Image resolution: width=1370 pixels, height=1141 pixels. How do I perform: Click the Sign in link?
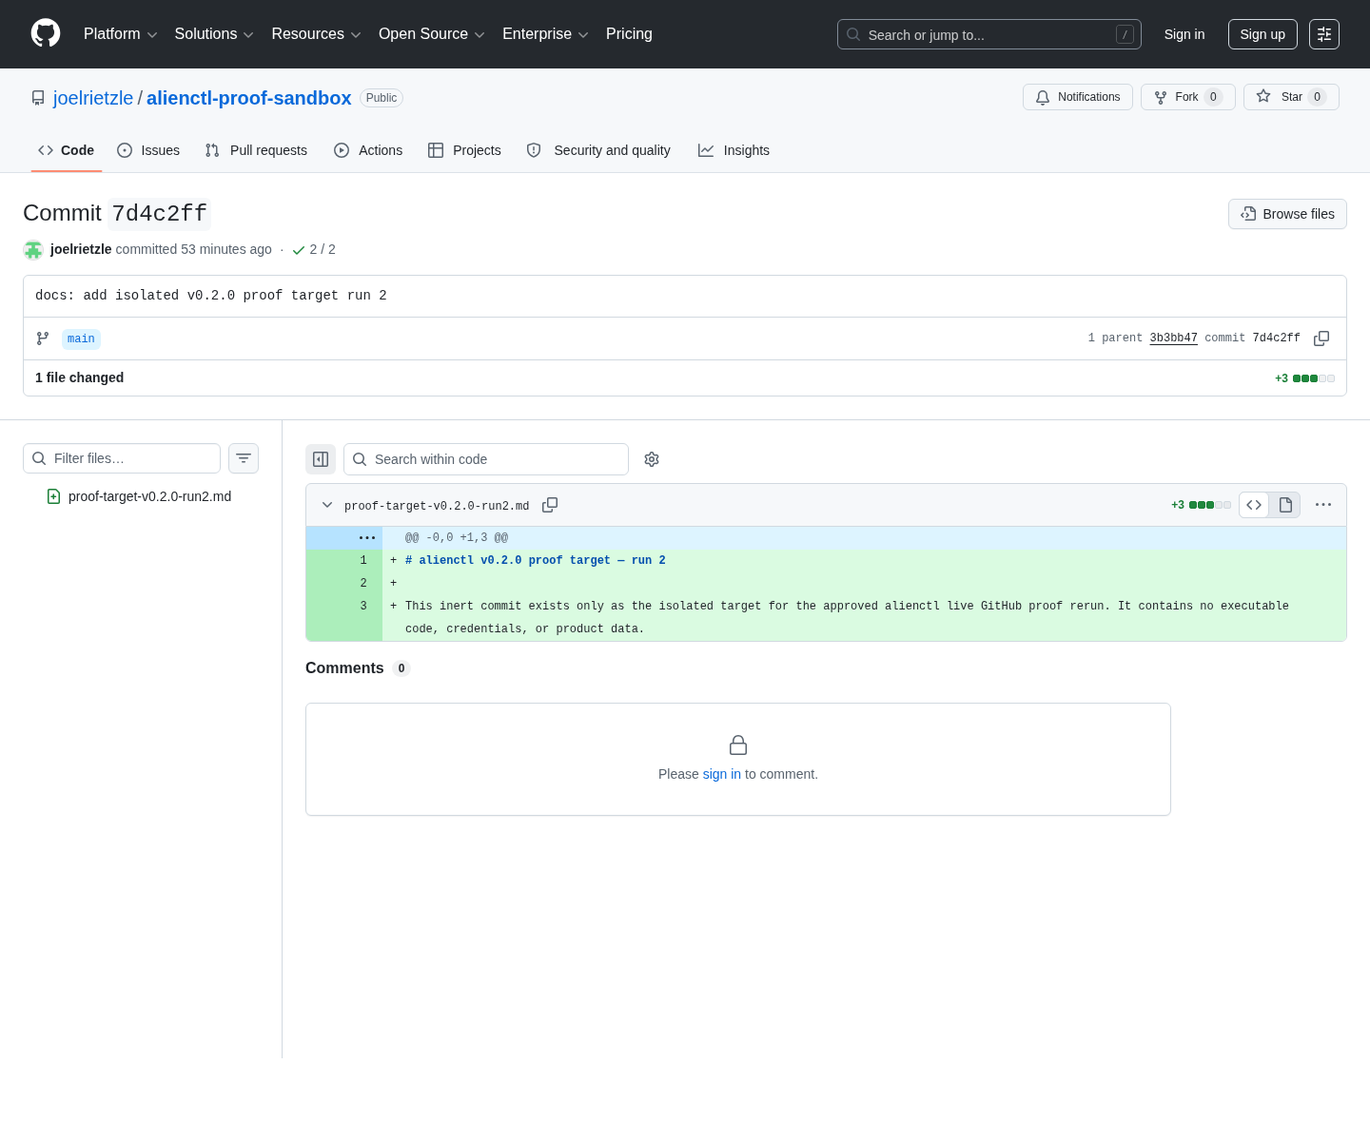(x=1184, y=34)
